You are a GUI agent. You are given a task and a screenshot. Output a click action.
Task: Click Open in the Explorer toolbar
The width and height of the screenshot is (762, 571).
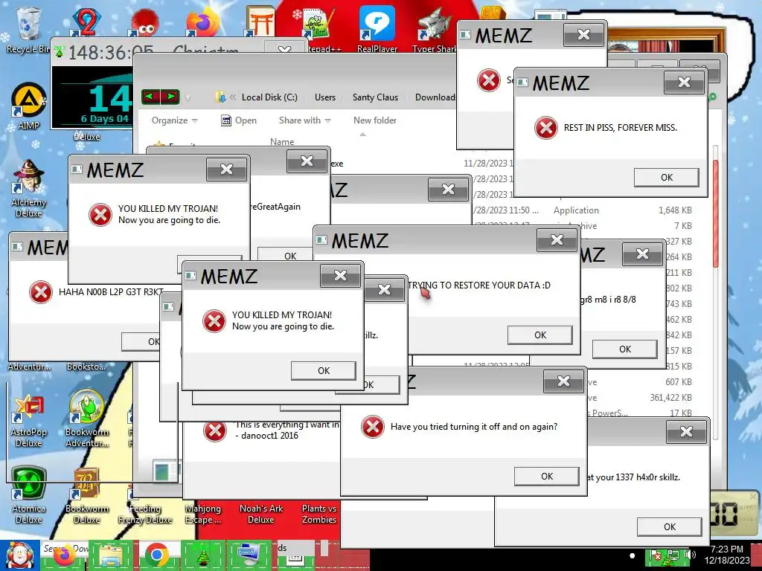pos(239,120)
